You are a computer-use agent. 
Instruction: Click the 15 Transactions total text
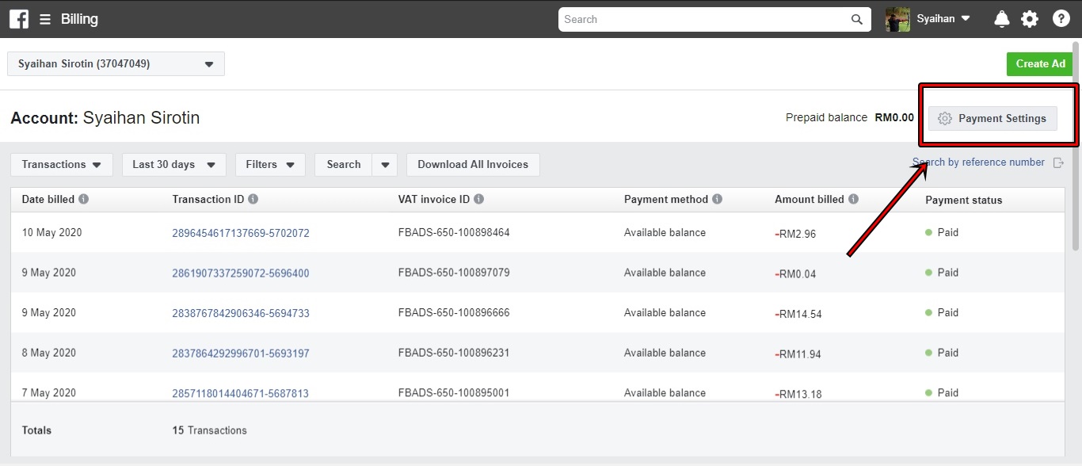pos(209,430)
